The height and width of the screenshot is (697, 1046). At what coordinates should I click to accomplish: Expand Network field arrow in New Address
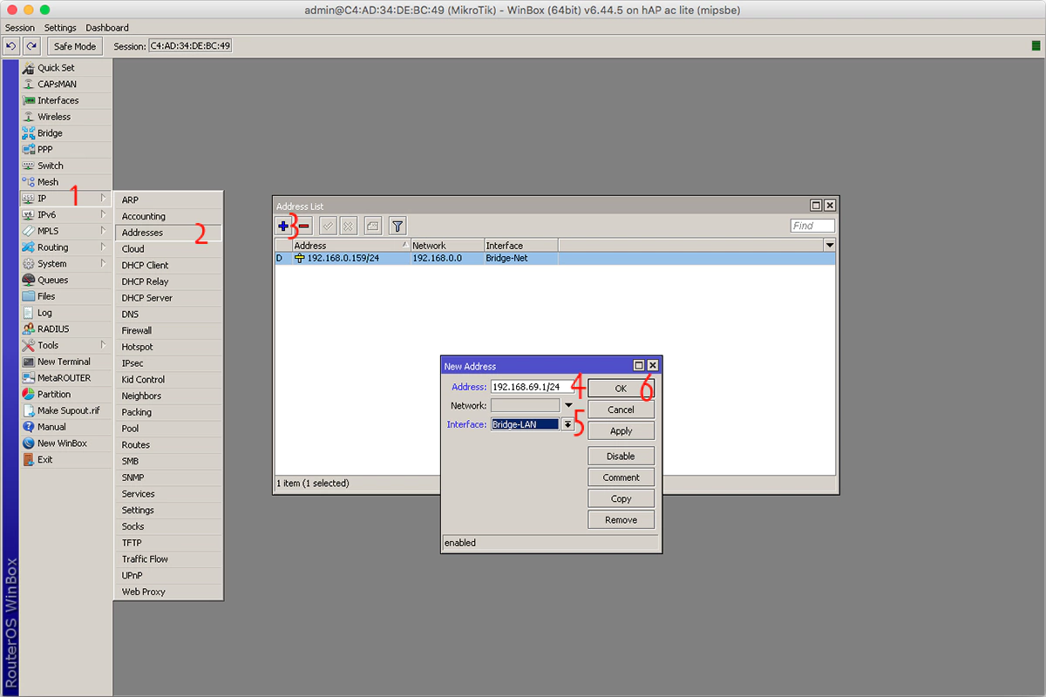(568, 405)
